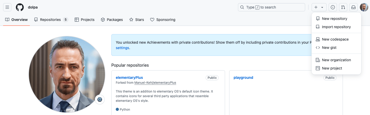Open the Pull requests icon in header
Viewport: 370px width, 115px height.
click(x=343, y=7)
